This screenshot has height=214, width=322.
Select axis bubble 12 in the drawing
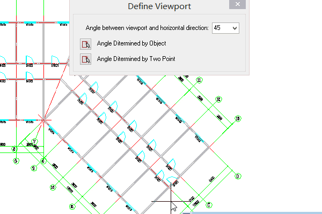218,100
